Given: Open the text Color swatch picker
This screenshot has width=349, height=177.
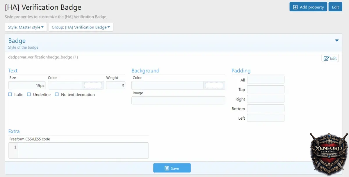Looking at the screenshot, I should (93, 85).
